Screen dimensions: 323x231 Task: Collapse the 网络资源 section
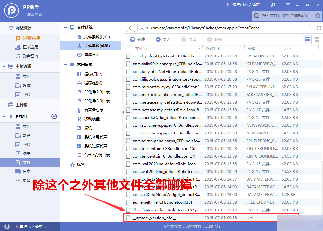(4, 28)
